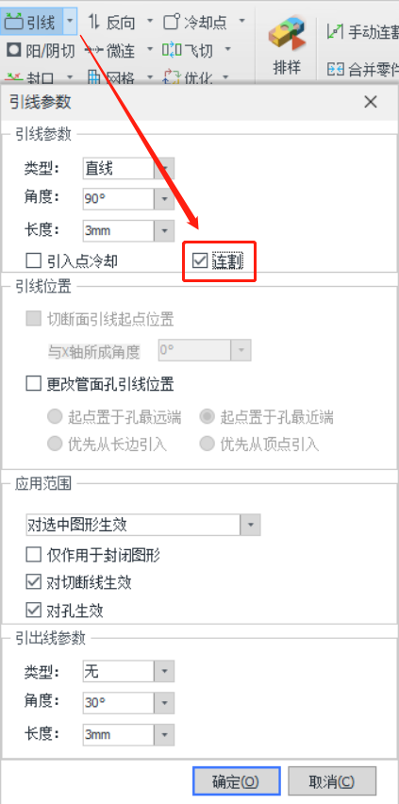Select the 反向 reverse direction icon

(x=94, y=22)
